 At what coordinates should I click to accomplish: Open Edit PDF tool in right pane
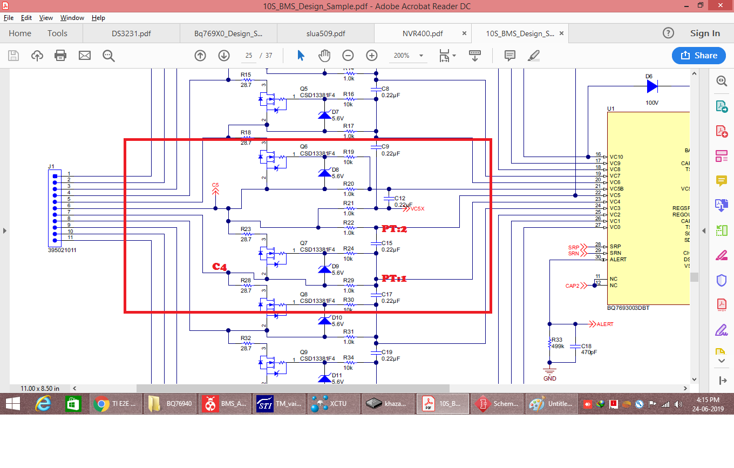coord(722,156)
